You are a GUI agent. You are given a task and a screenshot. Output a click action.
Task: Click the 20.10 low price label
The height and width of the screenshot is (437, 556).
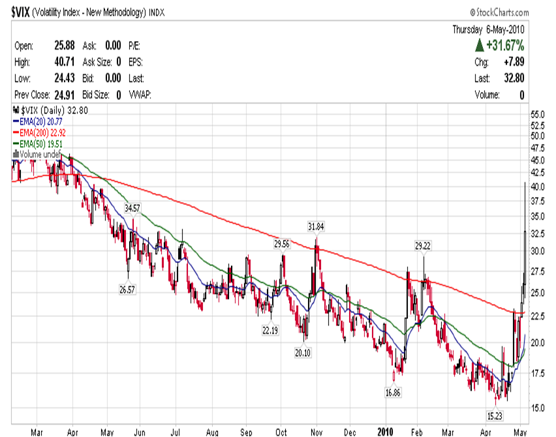tap(303, 353)
